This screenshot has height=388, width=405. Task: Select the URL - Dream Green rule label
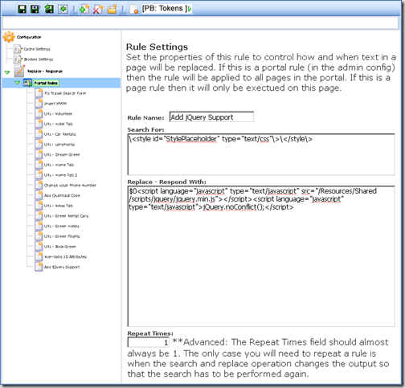coord(62,154)
